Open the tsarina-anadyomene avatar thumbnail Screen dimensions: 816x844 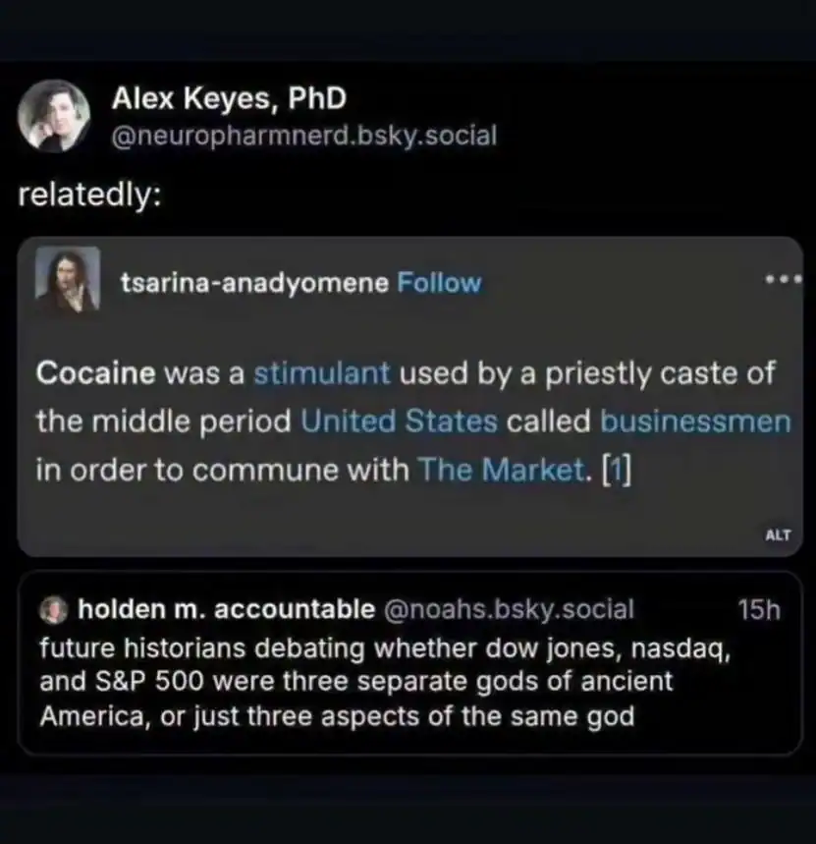pyautogui.click(x=68, y=280)
